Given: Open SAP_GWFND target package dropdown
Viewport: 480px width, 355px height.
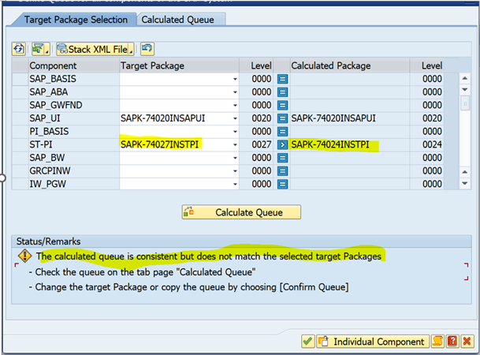Looking at the screenshot, I should click(235, 106).
